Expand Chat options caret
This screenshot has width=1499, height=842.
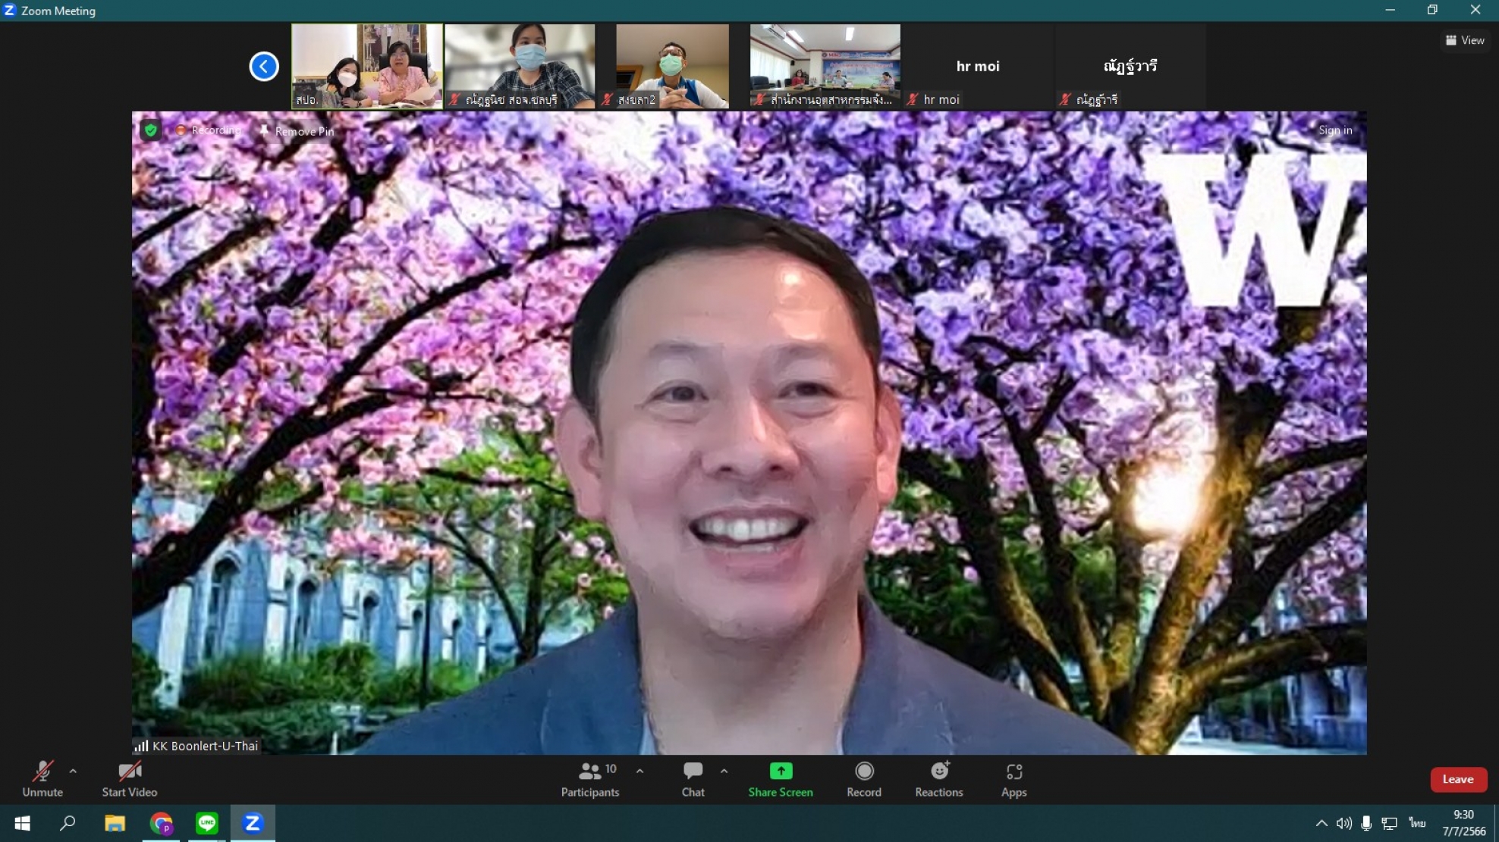point(724,772)
